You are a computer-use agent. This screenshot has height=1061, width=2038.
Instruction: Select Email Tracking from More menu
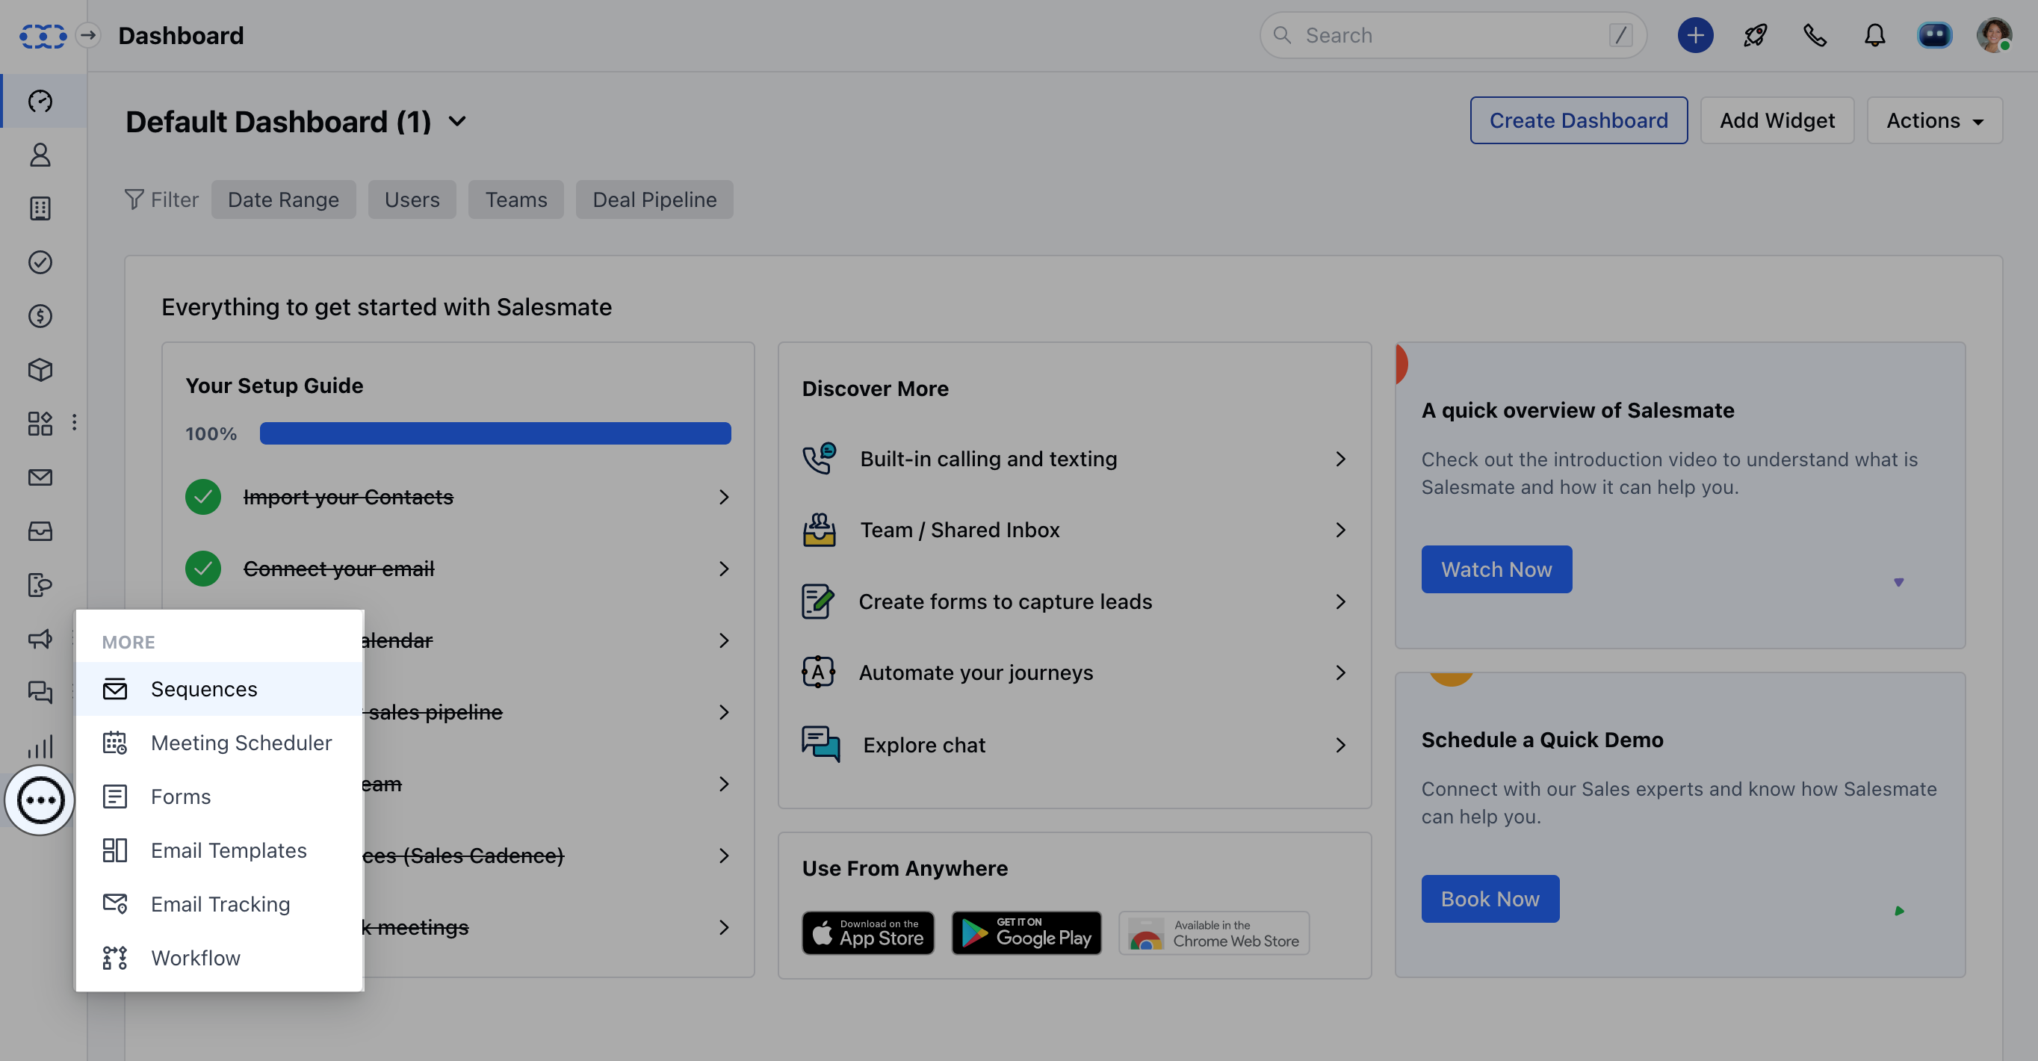coord(219,904)
